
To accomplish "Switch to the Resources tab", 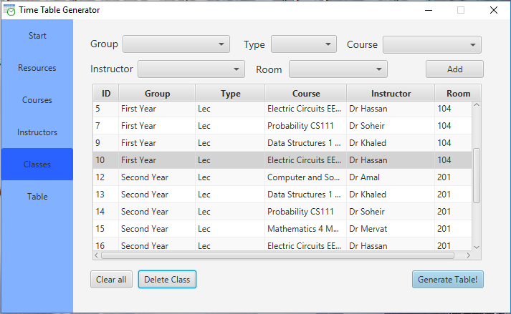I will click(37, 68).
